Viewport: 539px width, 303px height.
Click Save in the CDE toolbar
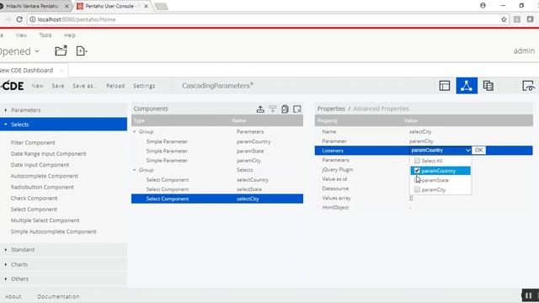[58, 86]
